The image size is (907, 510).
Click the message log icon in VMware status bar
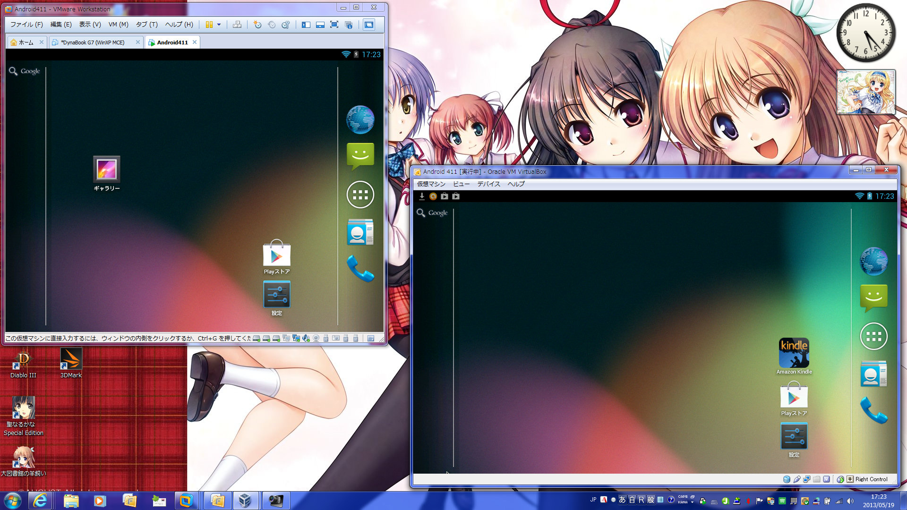point(371,338)
